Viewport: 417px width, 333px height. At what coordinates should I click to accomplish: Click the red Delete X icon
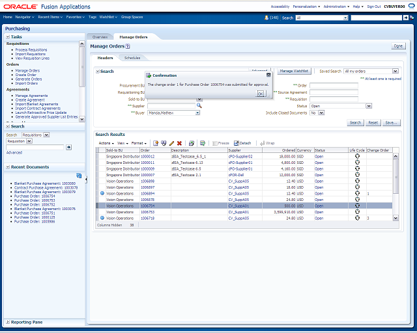click(180, 143)
